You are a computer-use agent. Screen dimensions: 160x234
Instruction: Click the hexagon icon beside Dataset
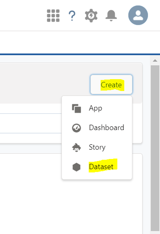[x=76, y=167]
